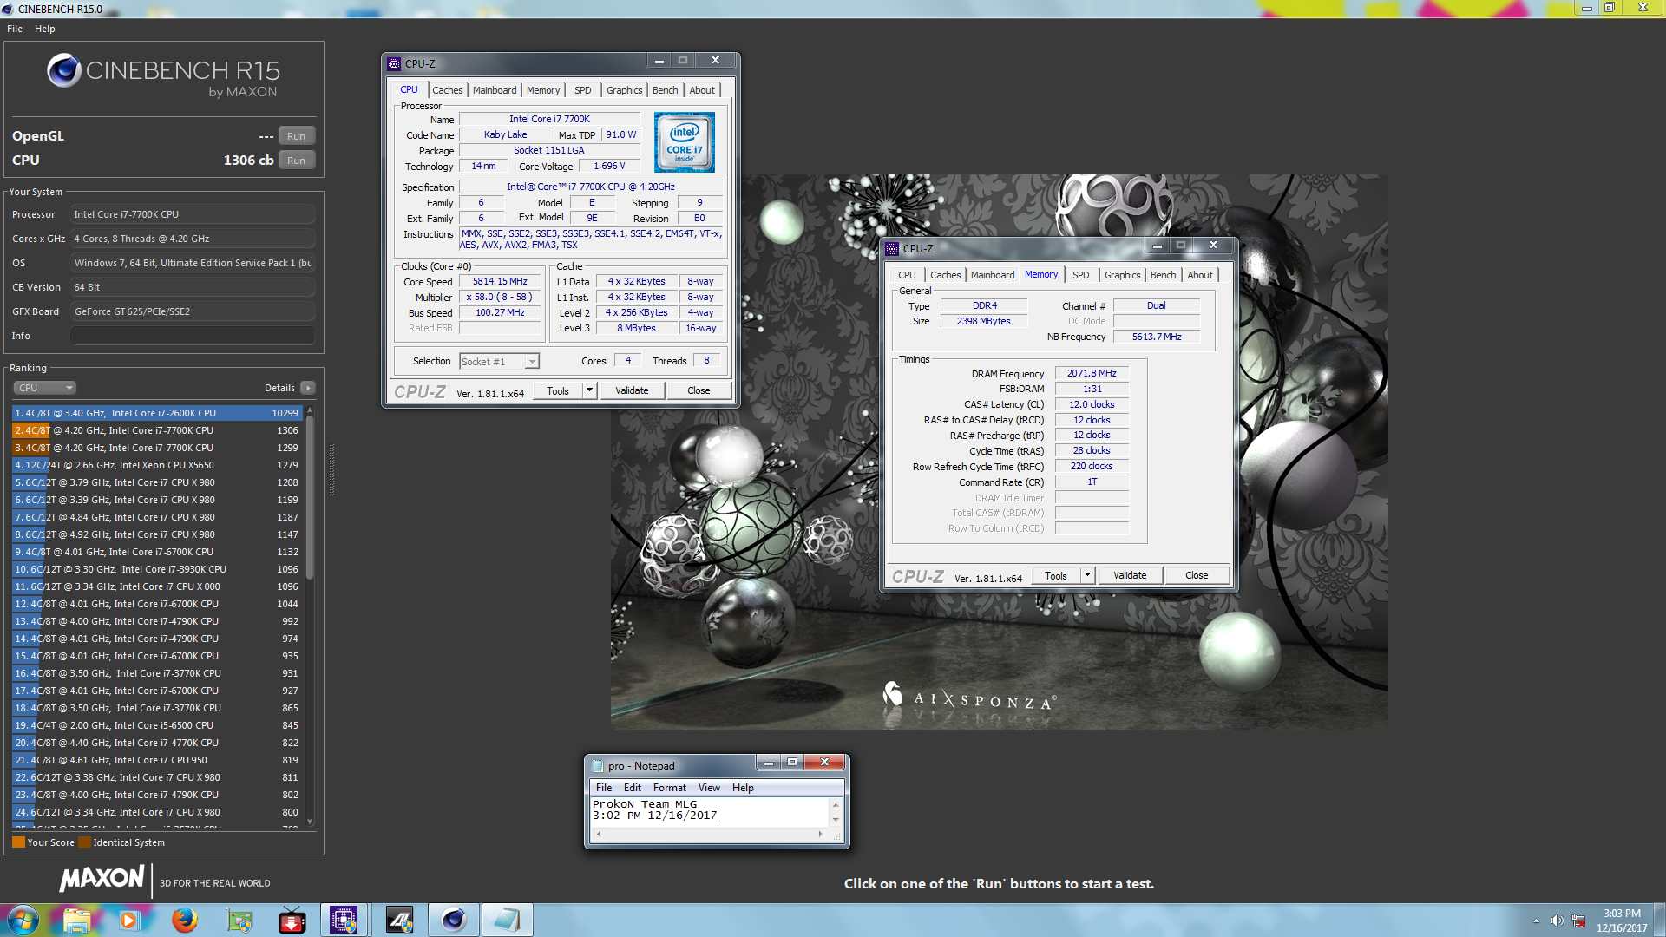Click the Cinebench R15 logo sphere
This screenshot has height=937, width=1666.
click(x=64, y=70)
